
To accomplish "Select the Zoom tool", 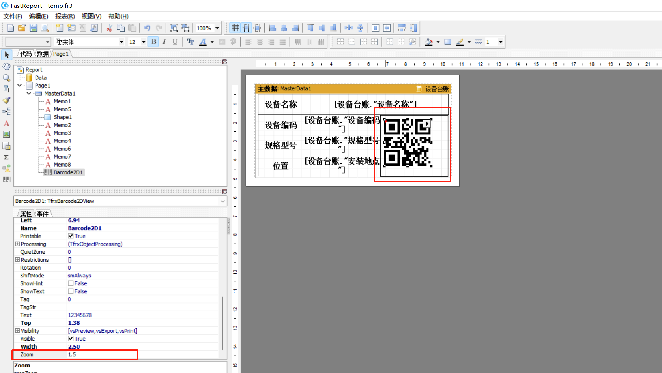I will (7, 78).
